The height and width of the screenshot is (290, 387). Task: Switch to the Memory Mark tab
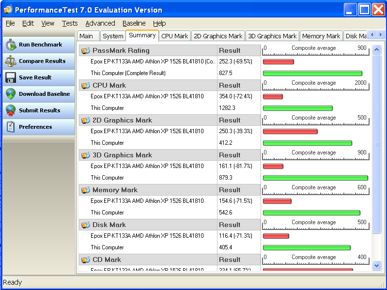321,36
